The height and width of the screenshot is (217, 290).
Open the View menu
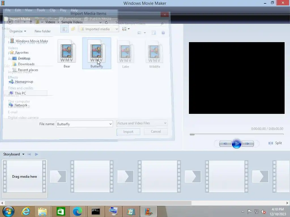point(29,10)
